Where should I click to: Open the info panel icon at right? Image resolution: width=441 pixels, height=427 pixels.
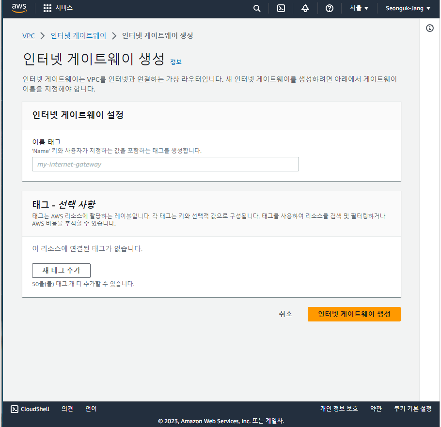click(429, 28)
